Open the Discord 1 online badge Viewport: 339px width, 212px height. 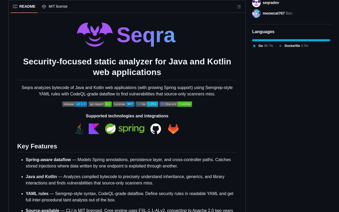point(176,104)
